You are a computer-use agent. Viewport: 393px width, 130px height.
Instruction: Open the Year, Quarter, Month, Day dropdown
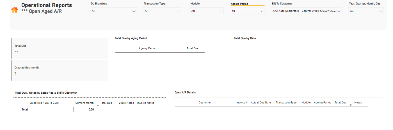pyautogui.click(x=366, y=11)
